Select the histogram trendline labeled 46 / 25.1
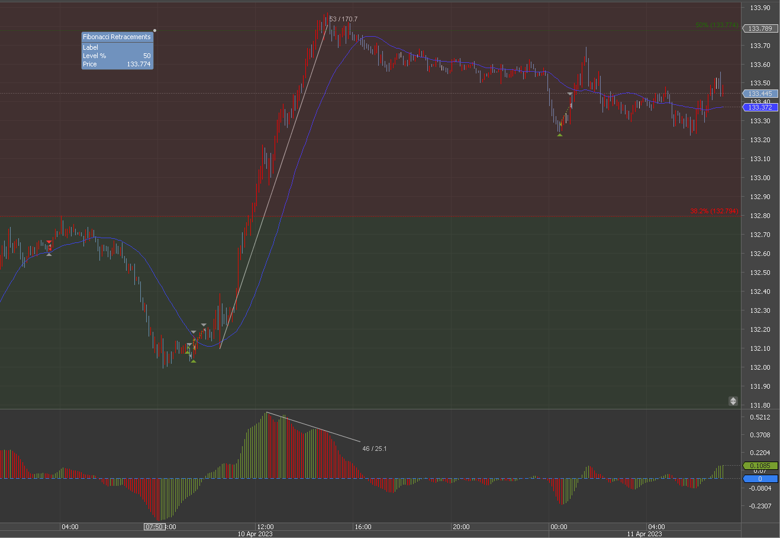This screenshot has width=780, height=538. (x=314, y=427)
